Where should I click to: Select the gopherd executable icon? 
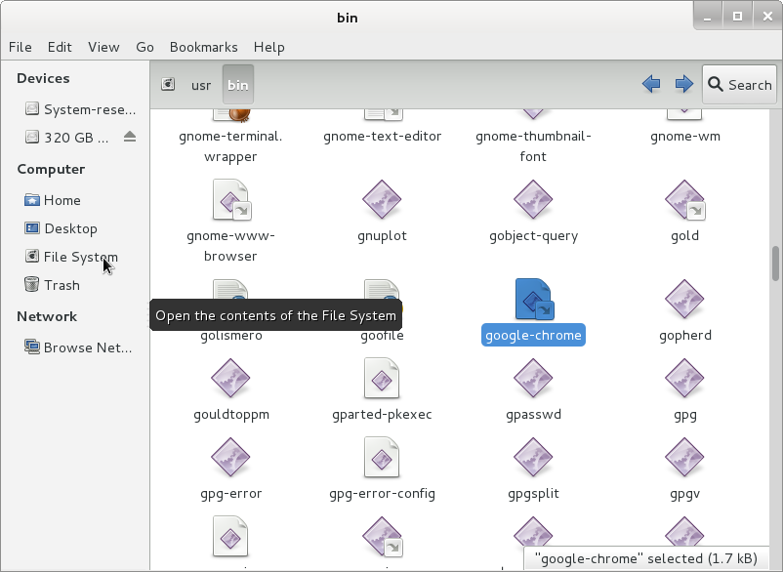pyautogui.click(x=684, y=299)
